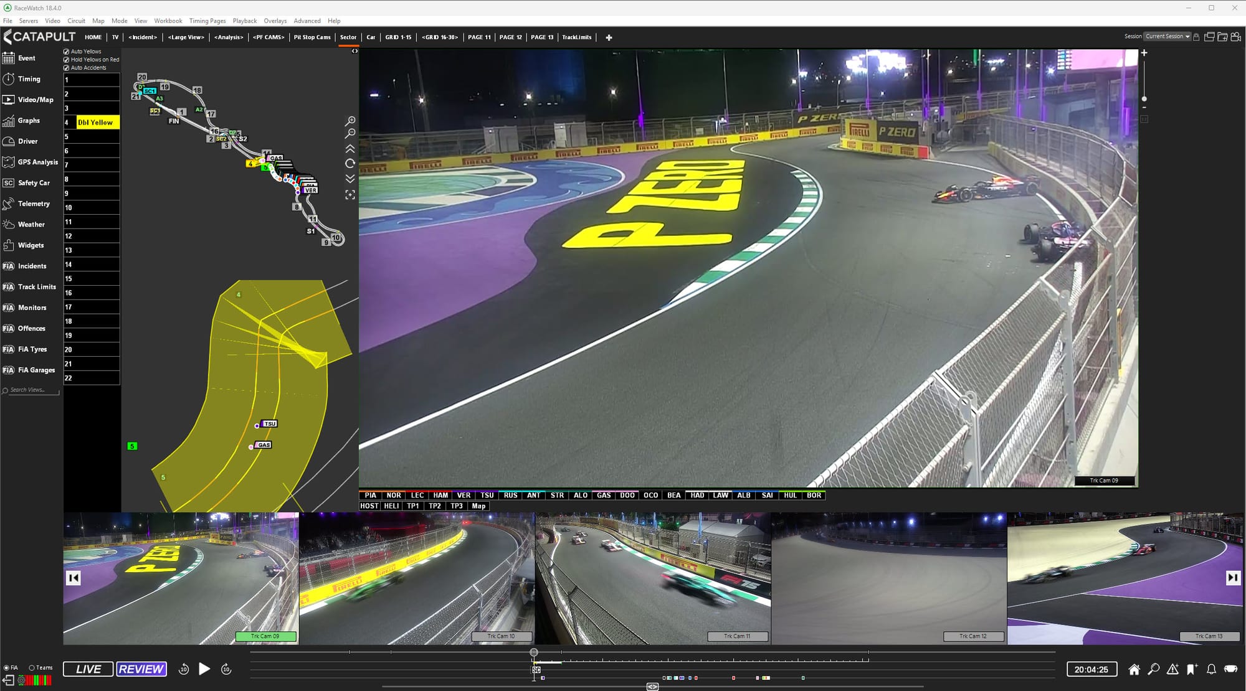
Task: Click the bookmark add icon
Action: [x=1192, y=669]
